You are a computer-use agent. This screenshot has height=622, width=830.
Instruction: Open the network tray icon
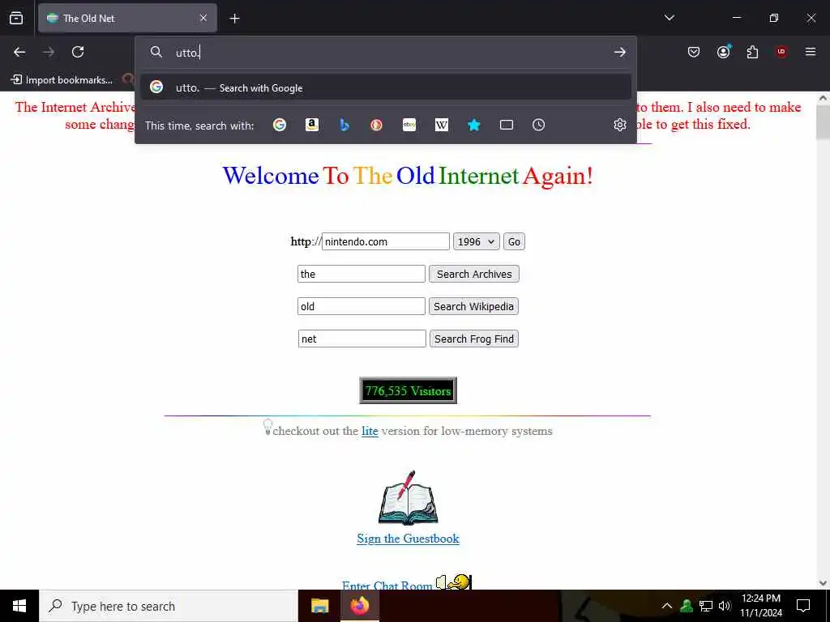pyautogui.click(x=706, y=606)
